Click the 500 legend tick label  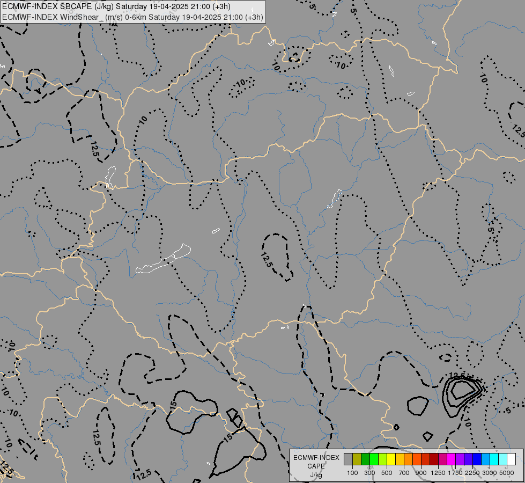coord(387,473)
